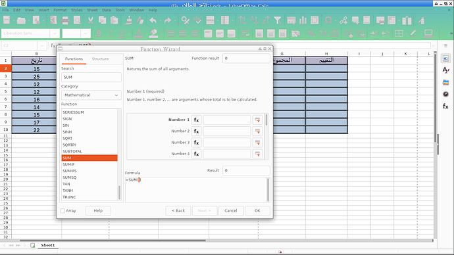Click the Bold formatting icon
This screenshot has width=454, height=255.
click(99, 34)
